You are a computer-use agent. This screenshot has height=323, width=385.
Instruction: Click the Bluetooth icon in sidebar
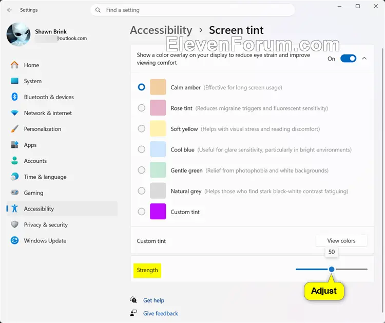pyautogui.click(x=14, y=97)
